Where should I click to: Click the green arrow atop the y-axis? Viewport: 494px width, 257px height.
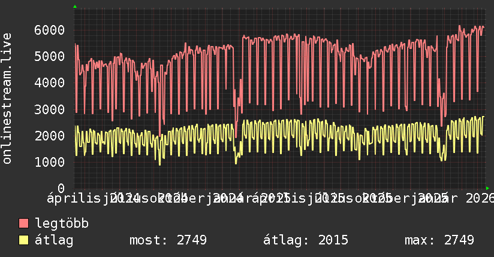pyautogui.click(x=75, y=7)
